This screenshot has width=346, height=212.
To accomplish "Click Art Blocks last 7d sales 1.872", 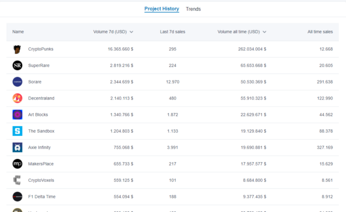I will pos(173,115).
